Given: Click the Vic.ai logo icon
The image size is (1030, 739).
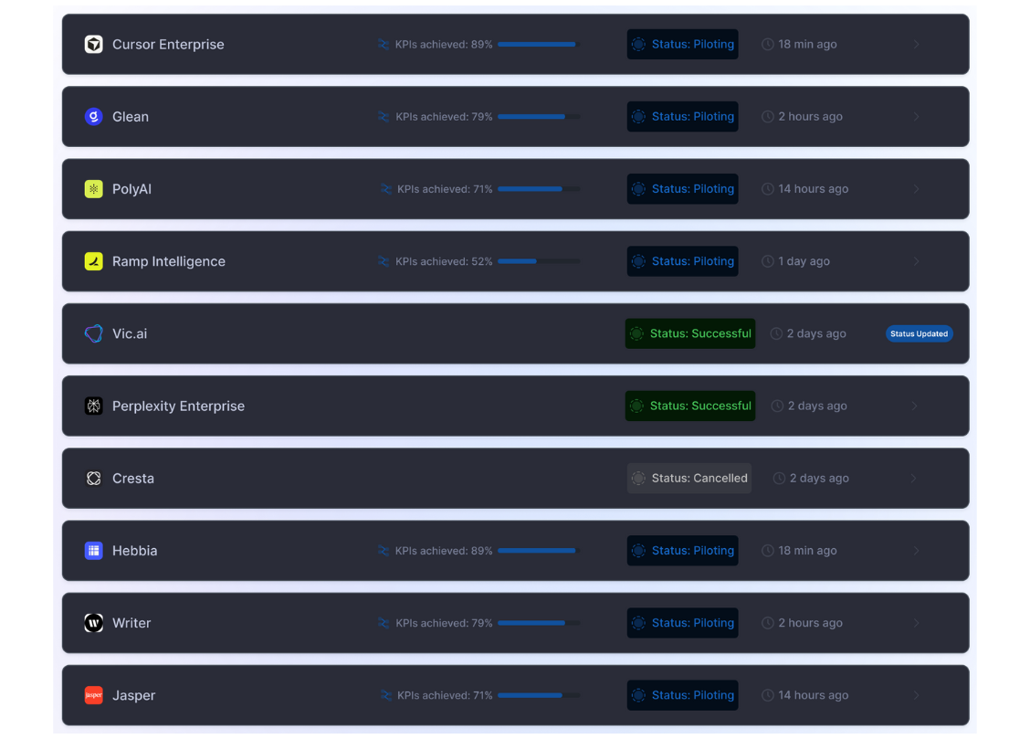Looking at the screenshot, I should point(94,333).
